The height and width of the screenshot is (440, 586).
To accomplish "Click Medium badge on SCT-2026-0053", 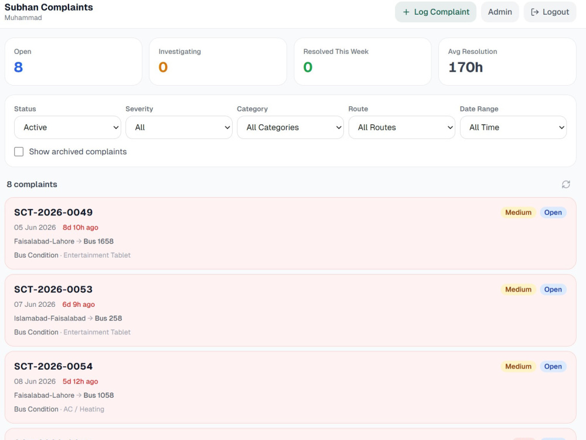I will pos(519,290).
